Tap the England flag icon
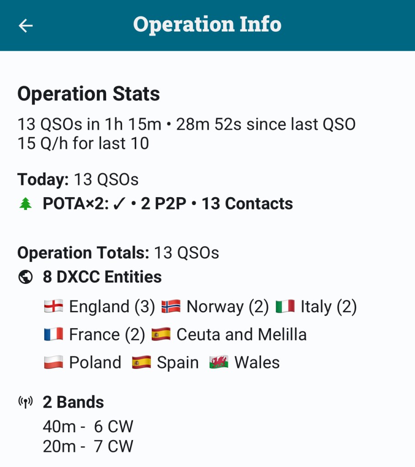Image resolution: width=415 pixels, height=467 pixels. click(53, 306)
